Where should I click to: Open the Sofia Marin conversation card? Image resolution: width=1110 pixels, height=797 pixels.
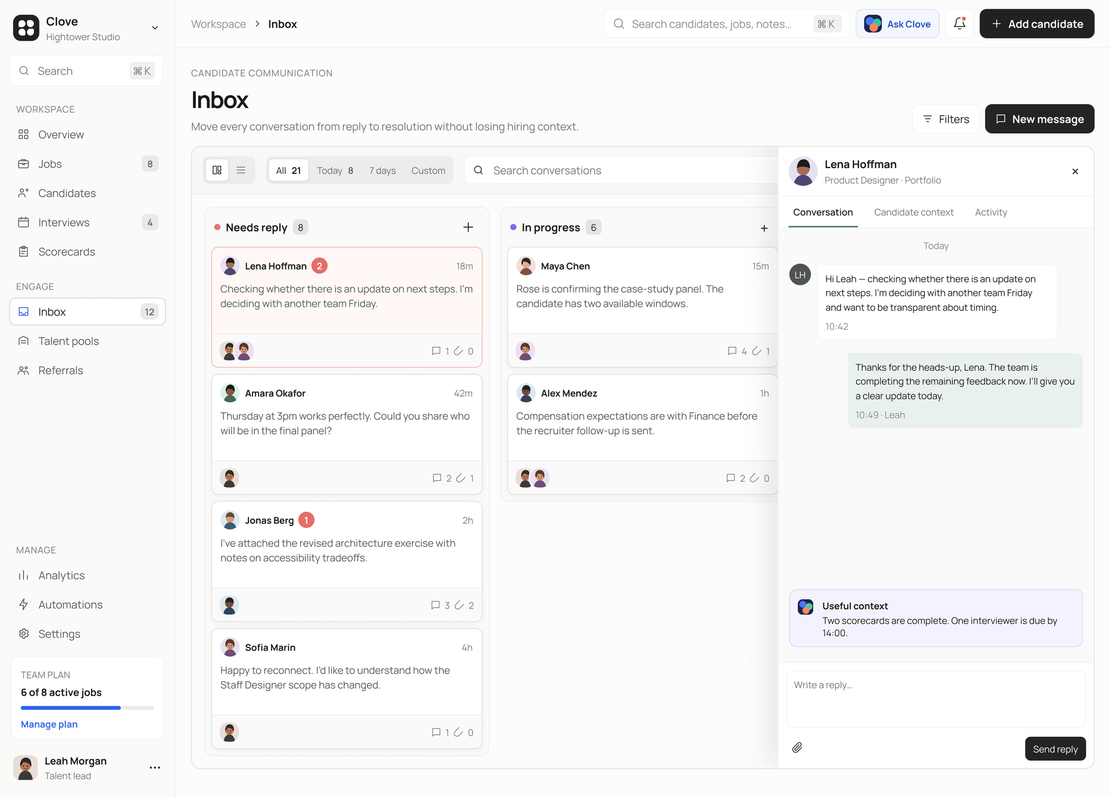pyautogui.click(x=347, y=688)
